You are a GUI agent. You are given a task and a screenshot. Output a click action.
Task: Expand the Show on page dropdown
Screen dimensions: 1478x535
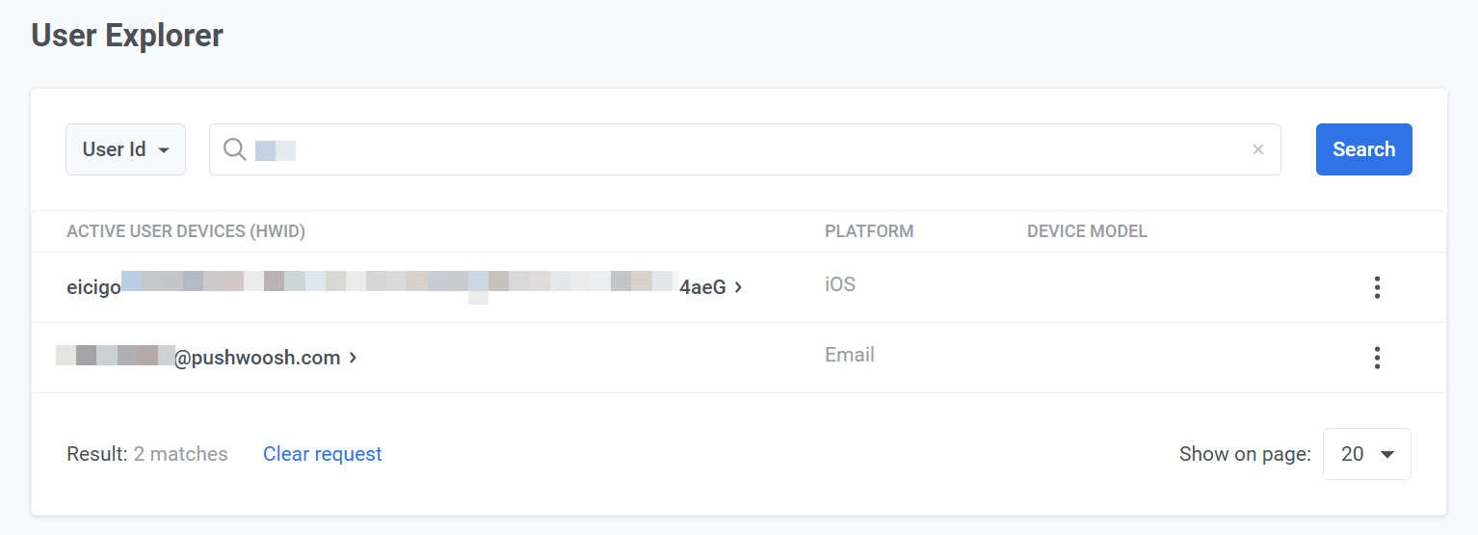point(1366,454)
